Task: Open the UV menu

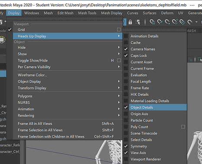Action: tap(181, 13)
